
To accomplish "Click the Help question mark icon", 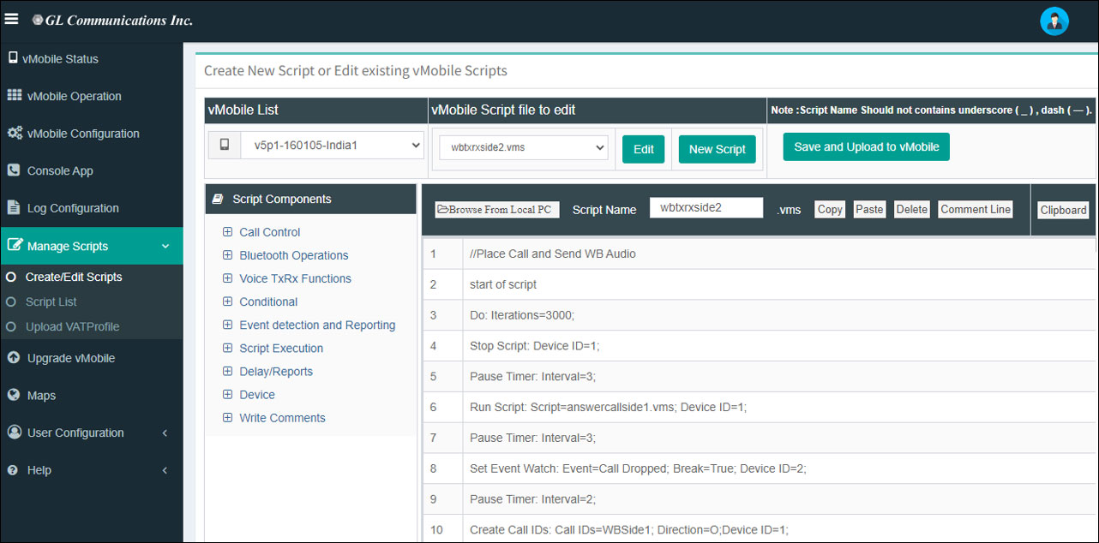I will click(x=13, y=470).
